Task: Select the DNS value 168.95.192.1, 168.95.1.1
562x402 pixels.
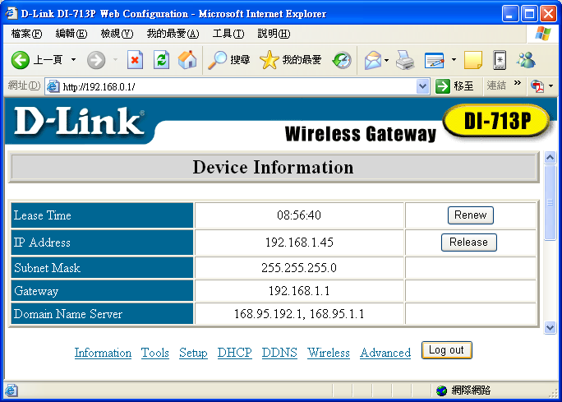Action: [299, 314]
